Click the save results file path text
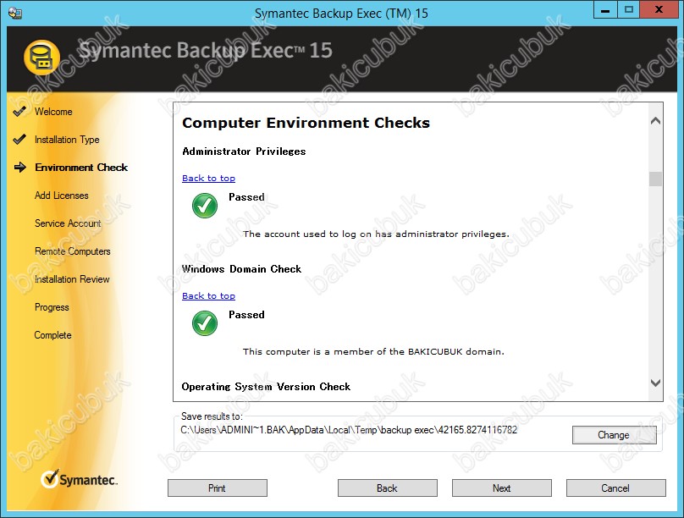The image size is (684, 518). click(349, 430)
